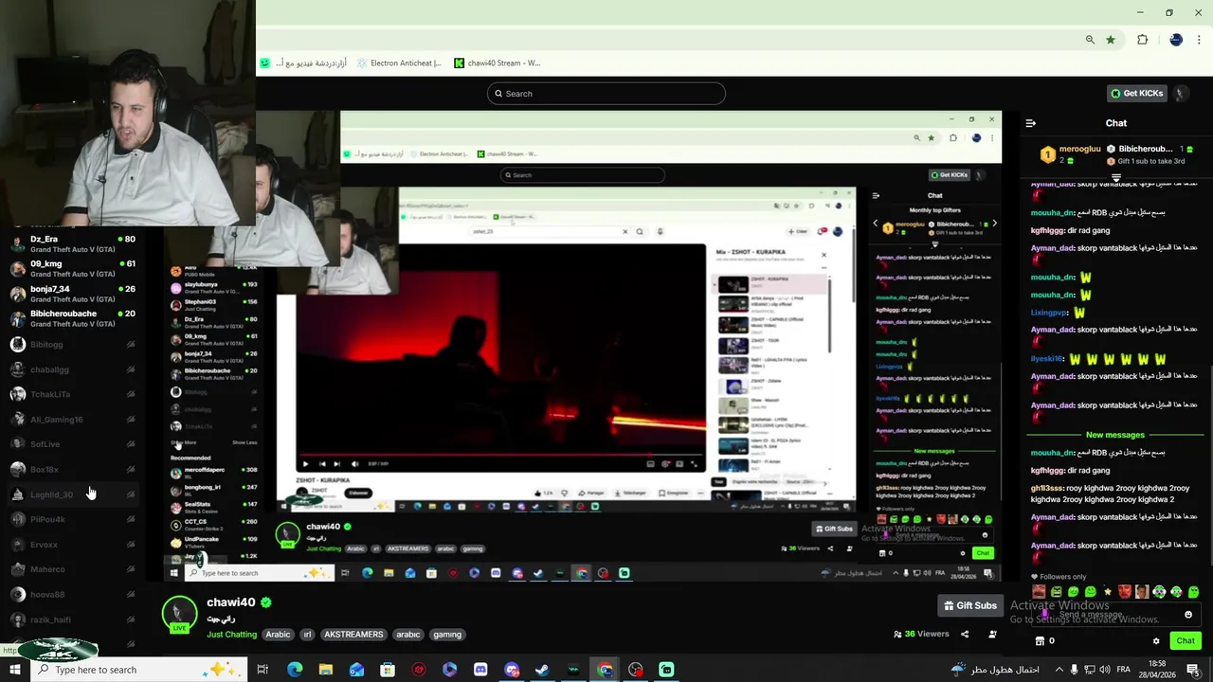Open Get KICKs button
The height and width of the screenshot is (682, 1213).
click(x=1136, y=93)
